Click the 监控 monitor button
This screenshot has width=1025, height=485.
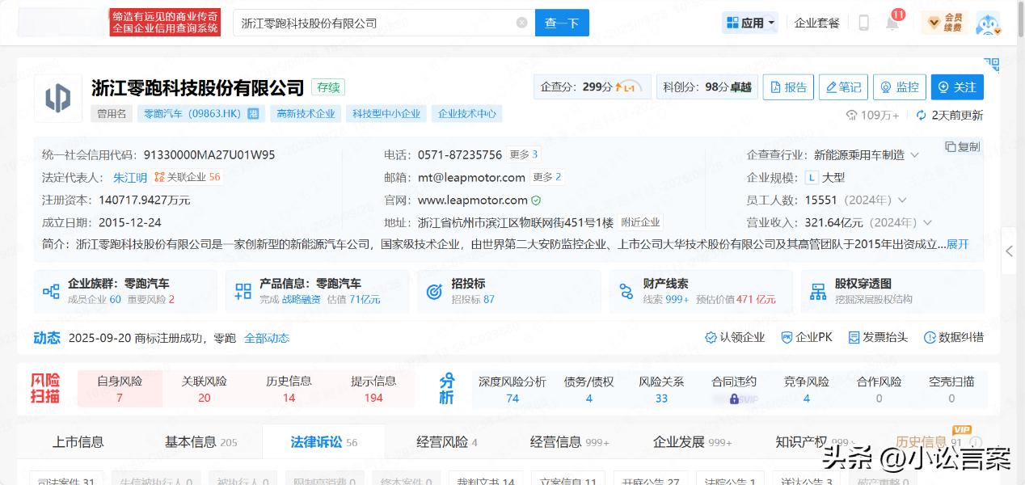click(x=899, y=87)
